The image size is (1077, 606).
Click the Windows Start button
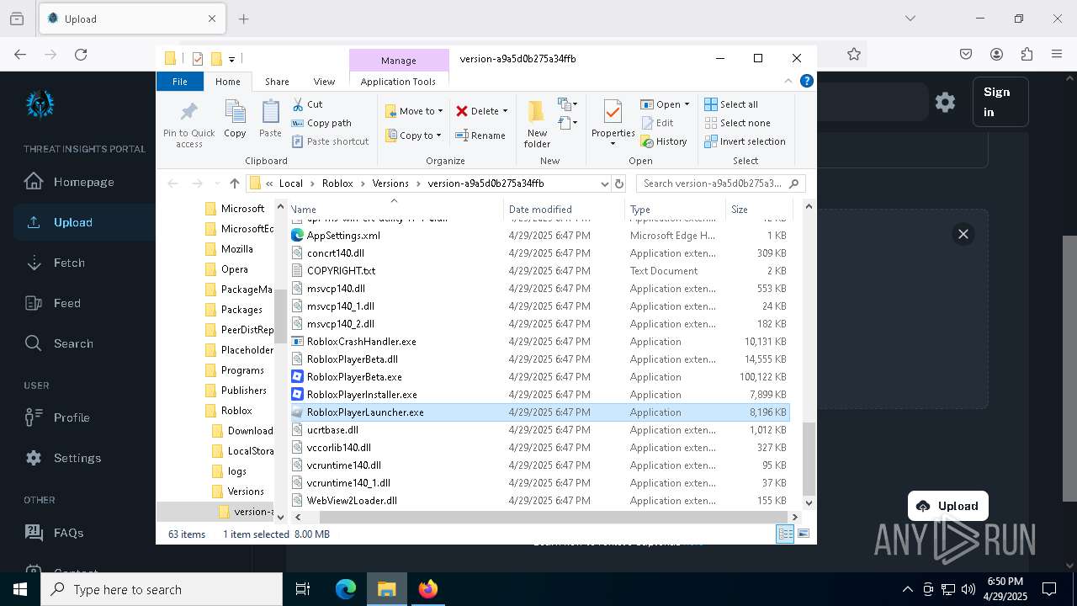point(20,589)
